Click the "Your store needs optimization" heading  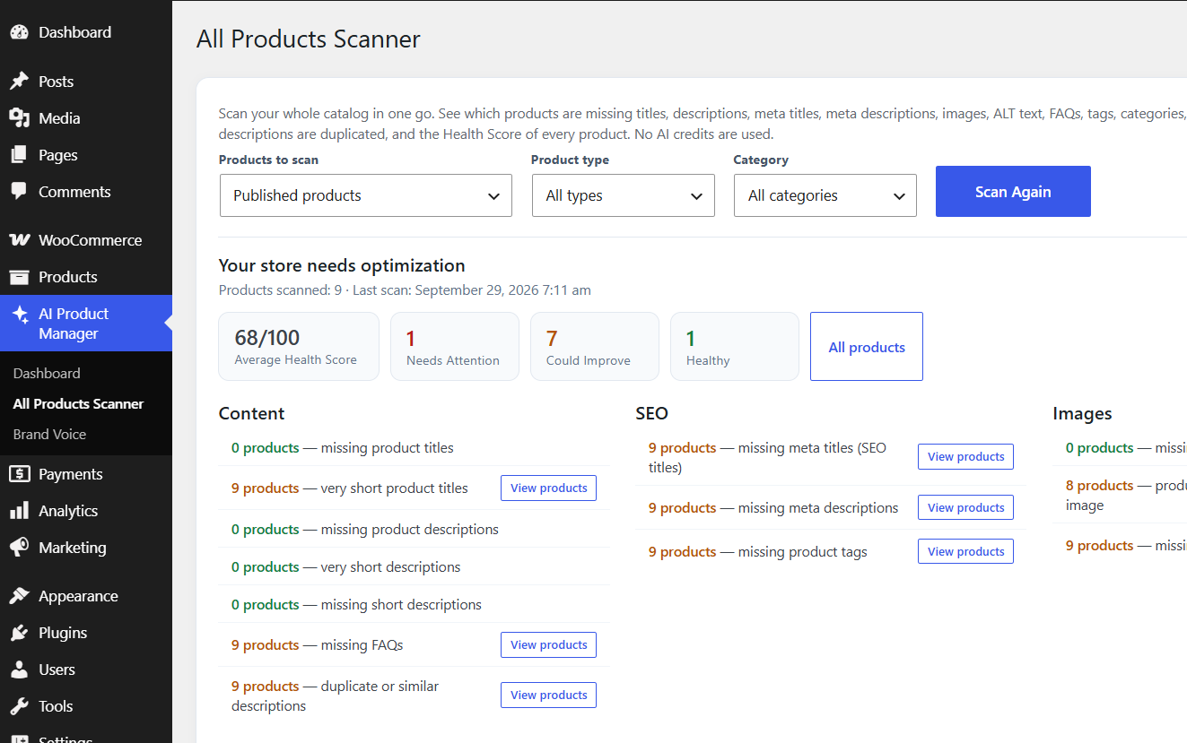342,265
